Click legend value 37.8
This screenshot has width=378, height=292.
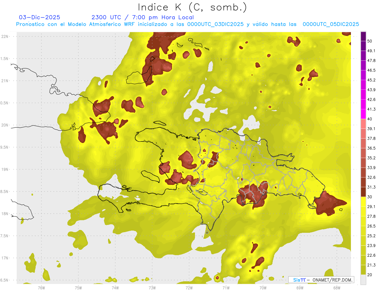[x=371, y=138]
